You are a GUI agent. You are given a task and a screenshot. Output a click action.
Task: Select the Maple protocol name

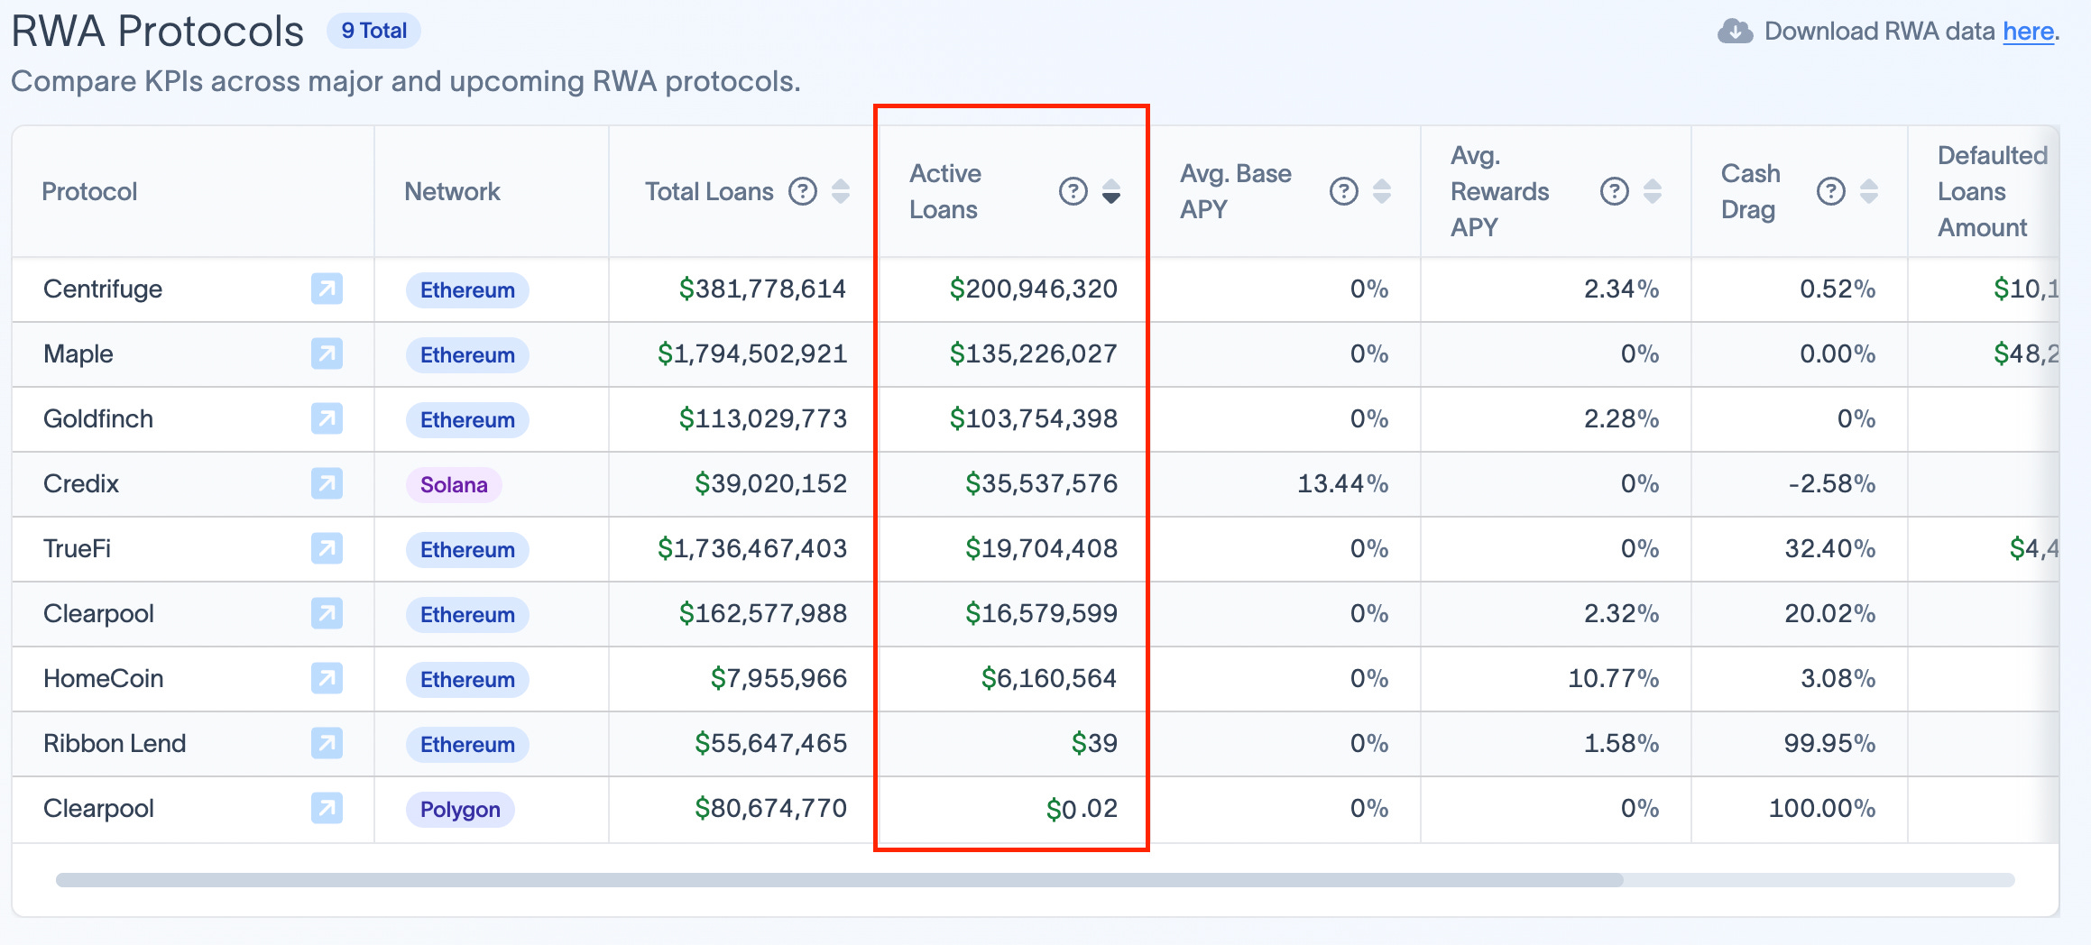point(78,353)
